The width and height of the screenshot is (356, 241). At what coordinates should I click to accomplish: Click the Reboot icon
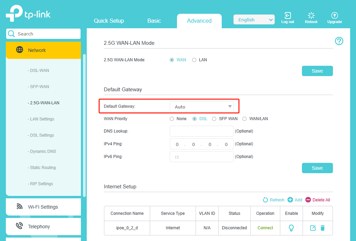[x=311, y=16]
